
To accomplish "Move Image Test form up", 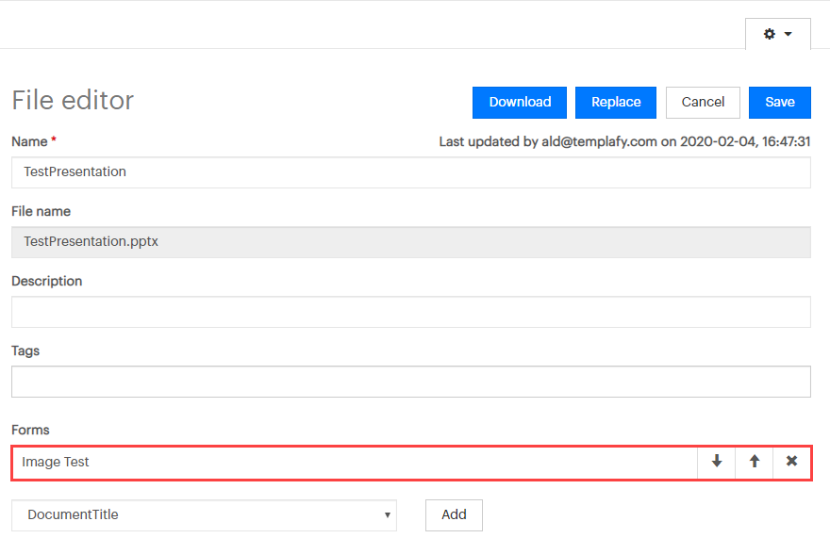I will [755, 462].
